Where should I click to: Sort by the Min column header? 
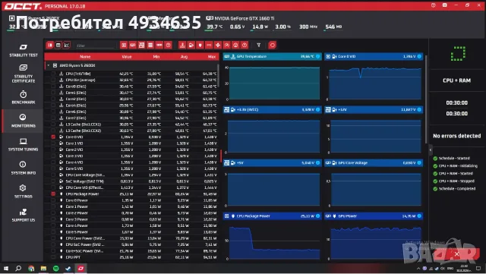pyautogui.click(x=156, y=57)
